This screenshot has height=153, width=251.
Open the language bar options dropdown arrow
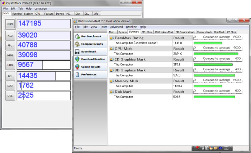[231, 149]
